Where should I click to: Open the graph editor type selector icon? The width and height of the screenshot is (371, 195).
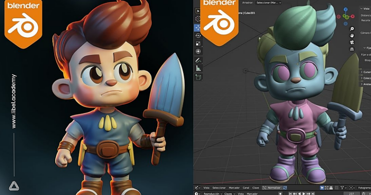pos(197,188)
